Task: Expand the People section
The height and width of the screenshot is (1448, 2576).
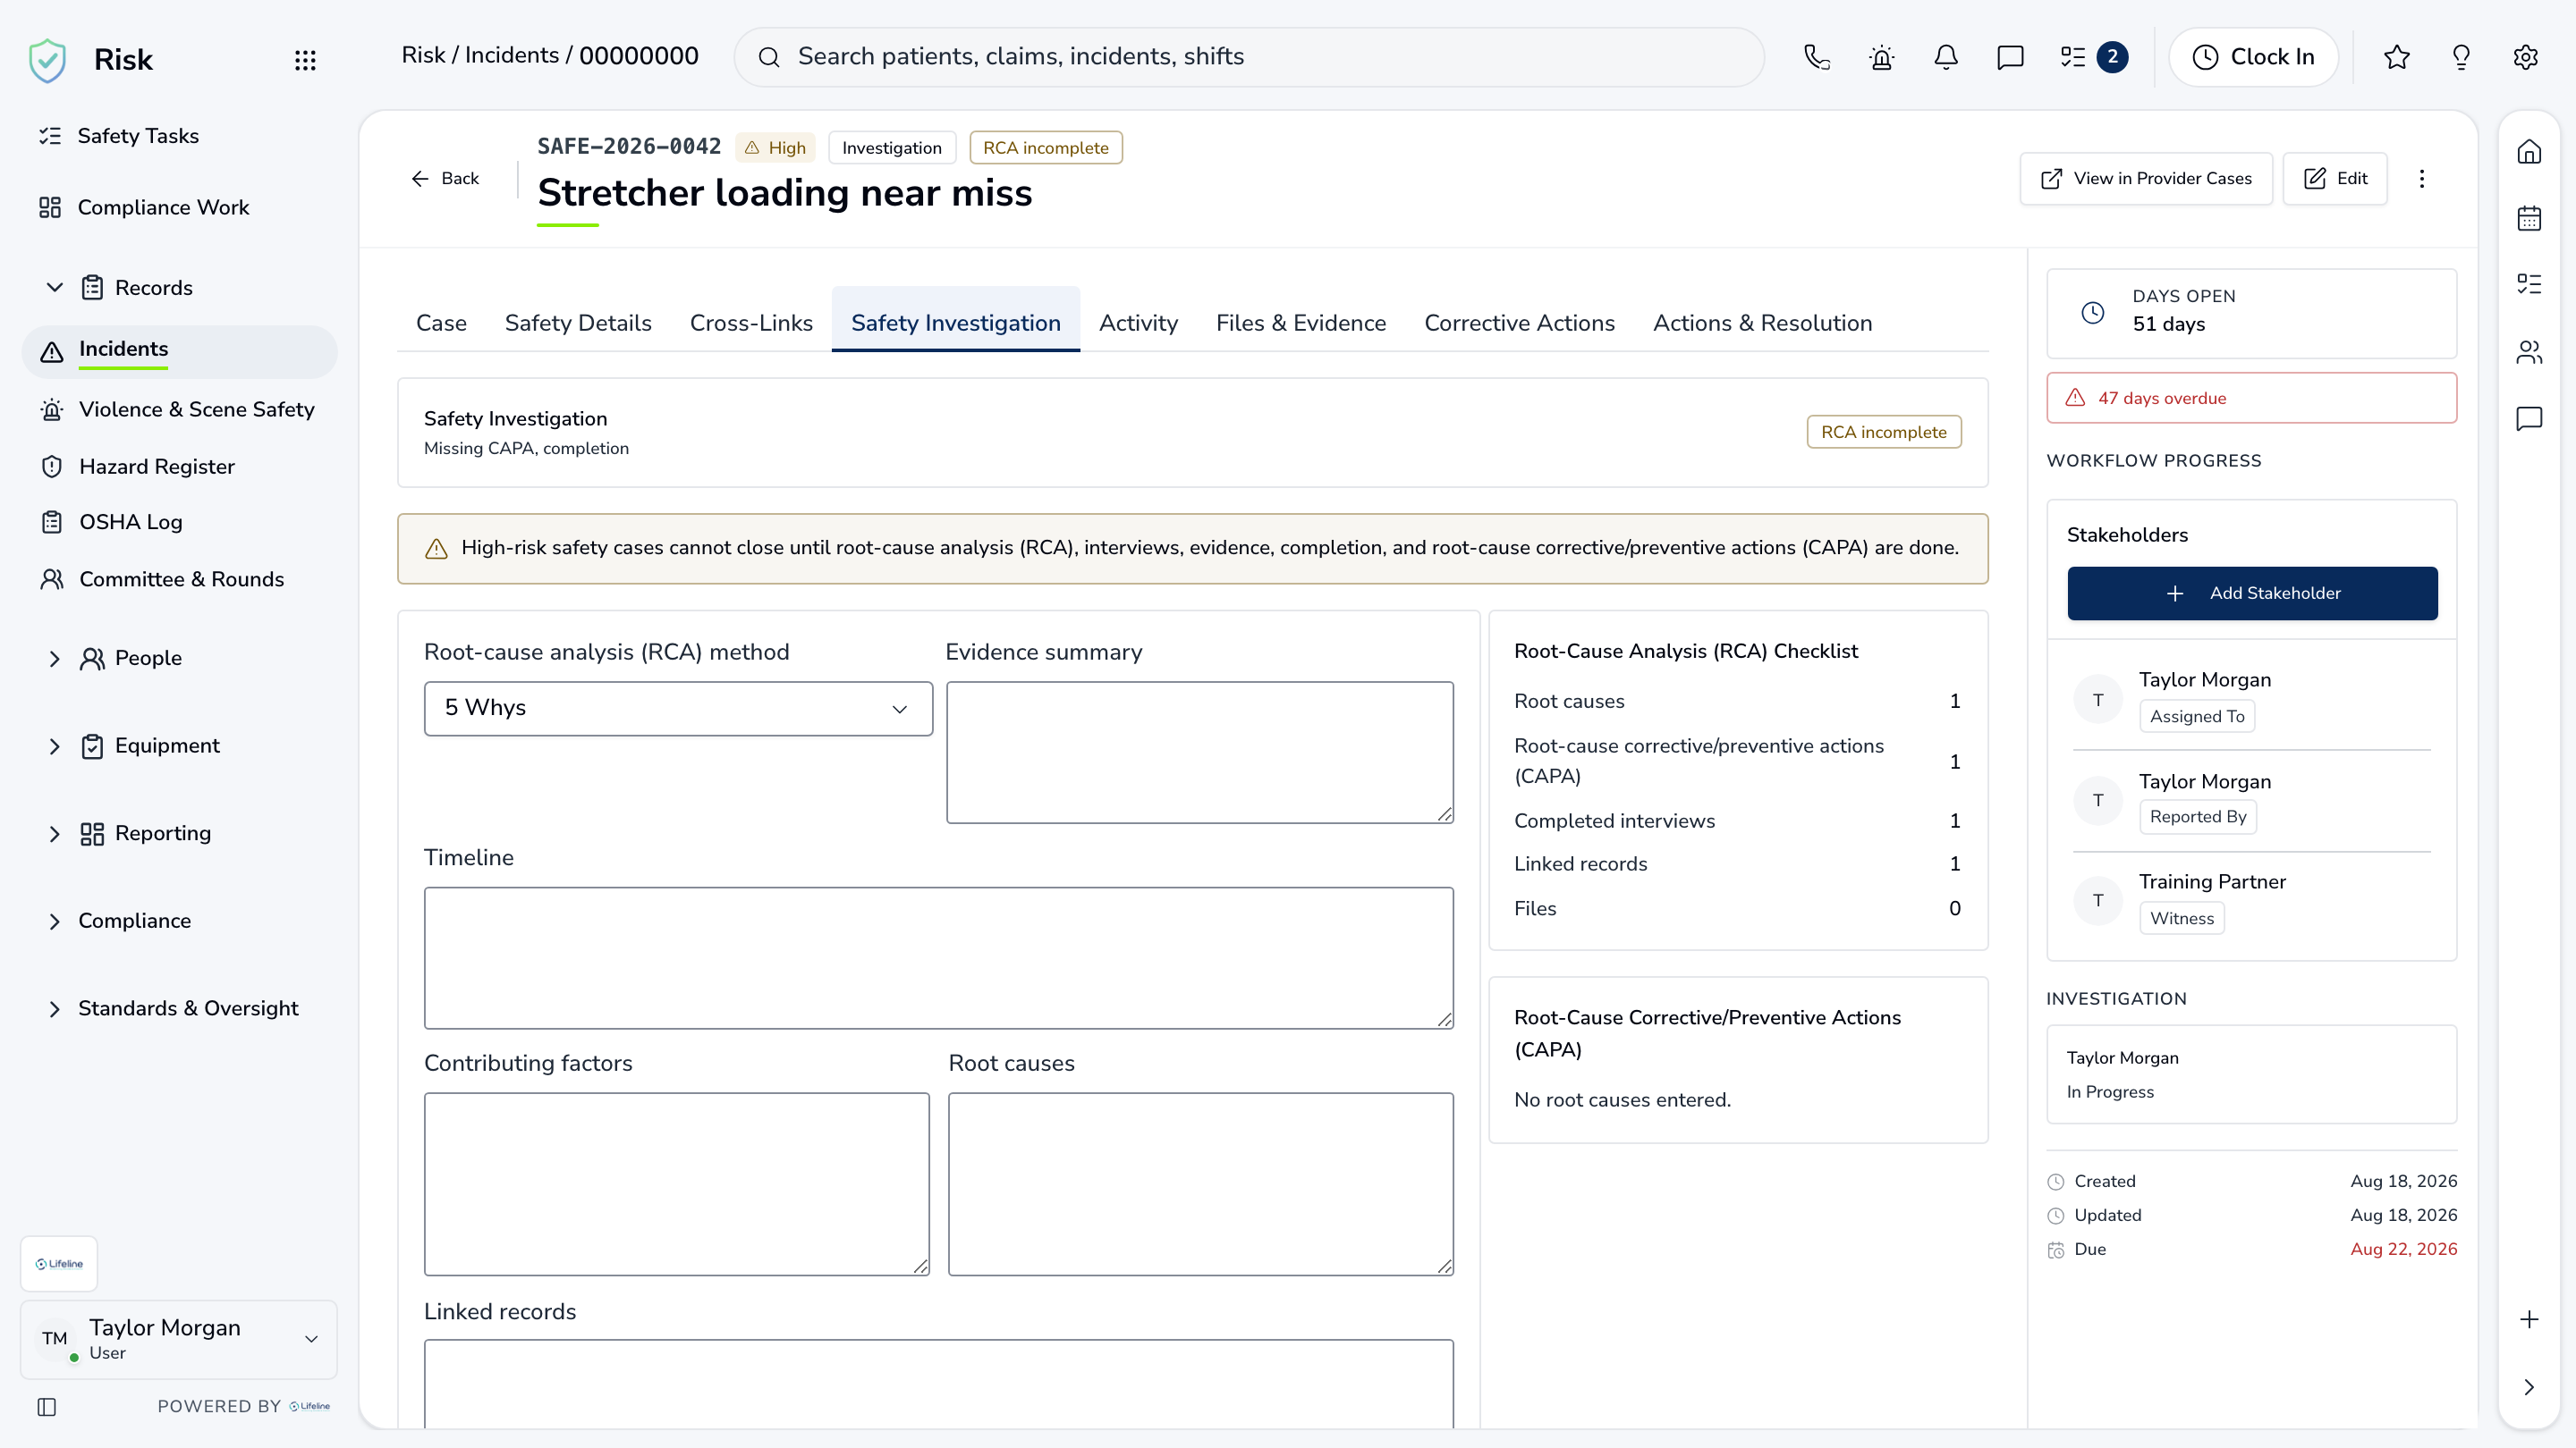Action: tap(54, 659)
